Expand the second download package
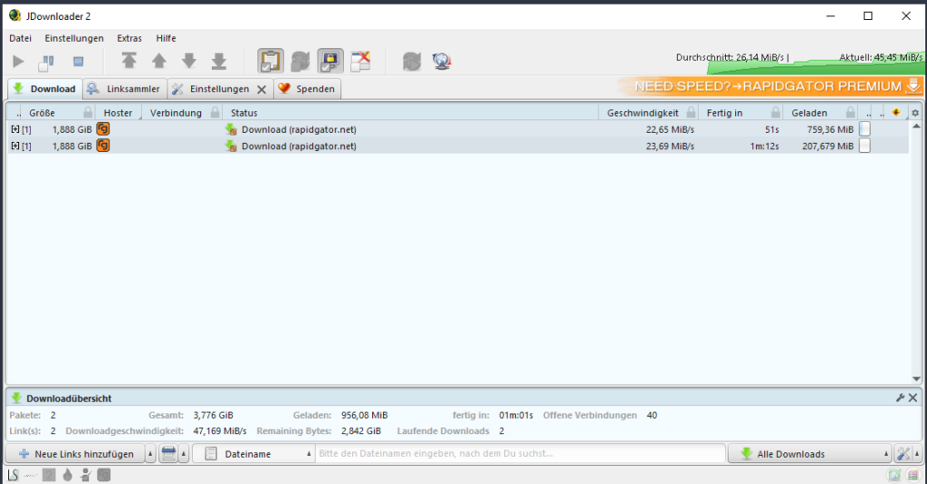Image resolution: width=927 pixels, height=484 pixels. pos(15,146)
